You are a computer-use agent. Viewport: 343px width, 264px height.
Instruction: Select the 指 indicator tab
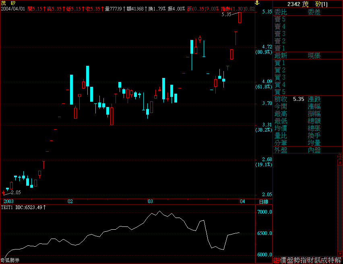click(x=304, y=260)
